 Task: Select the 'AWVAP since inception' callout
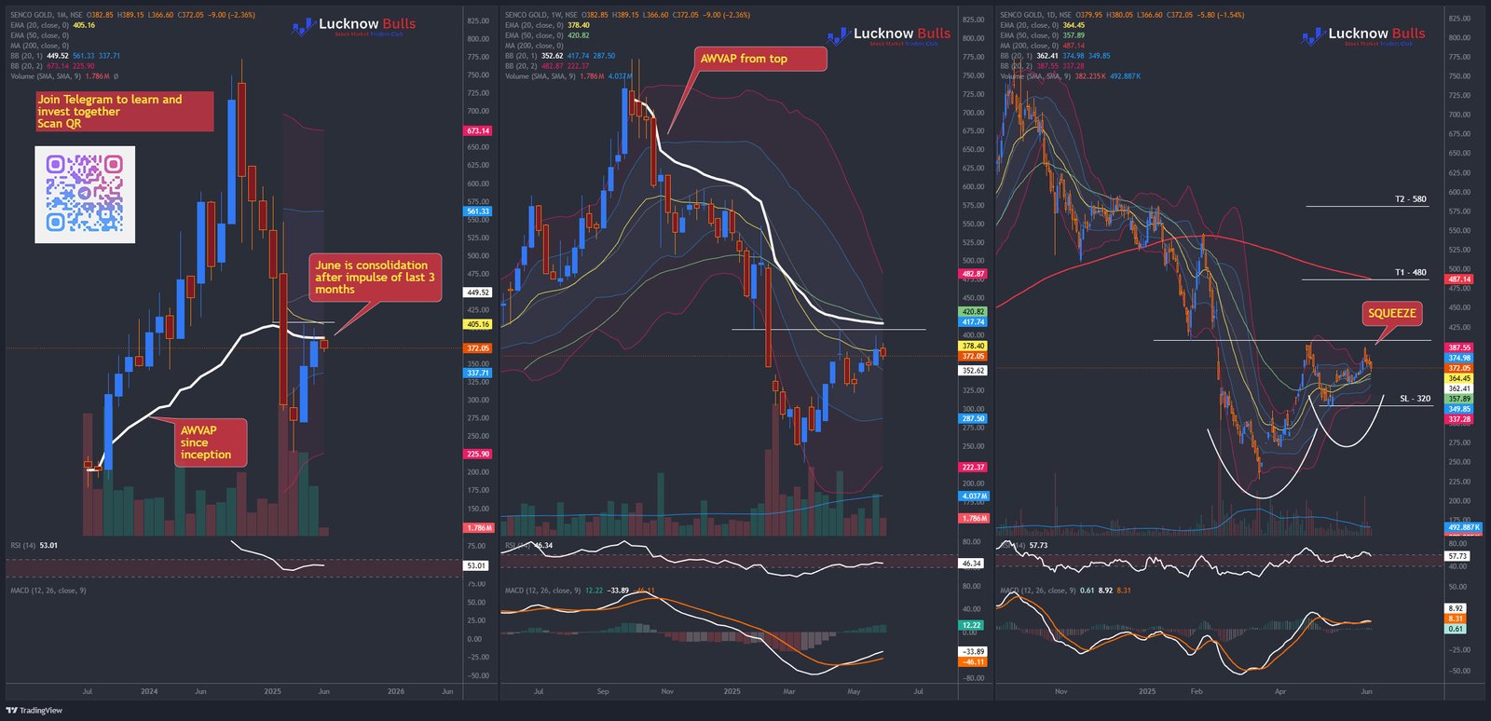pyautogui.click(x=212, y=442)
